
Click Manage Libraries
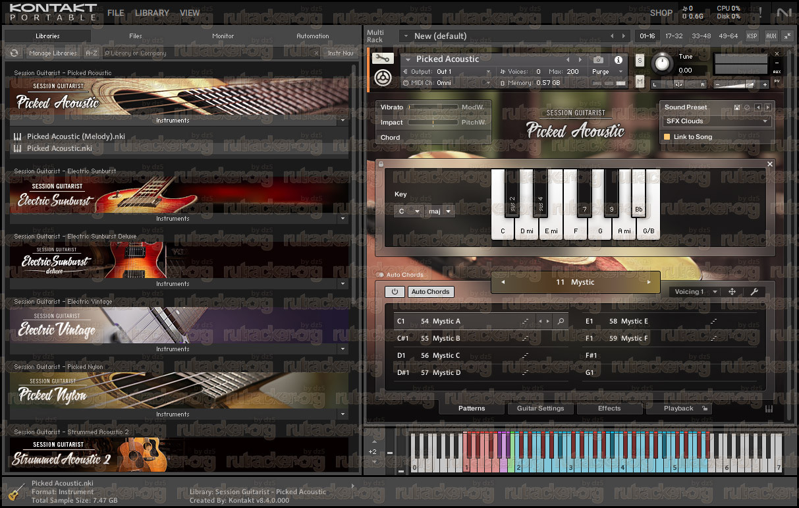click(53, 53)
